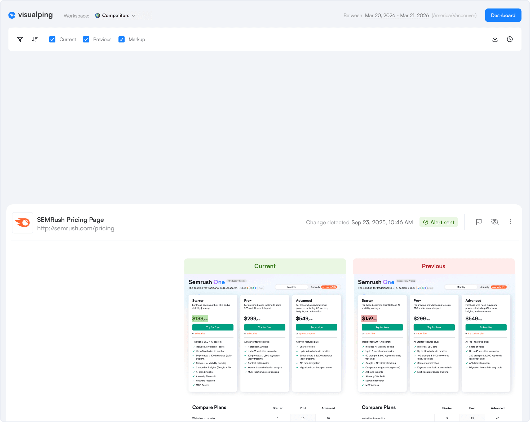Image resolution: width=530 pixels, height=422 pixels.
Task: Click 'Websites to monitor' row in Previous
Action: [x=434, y=418]
